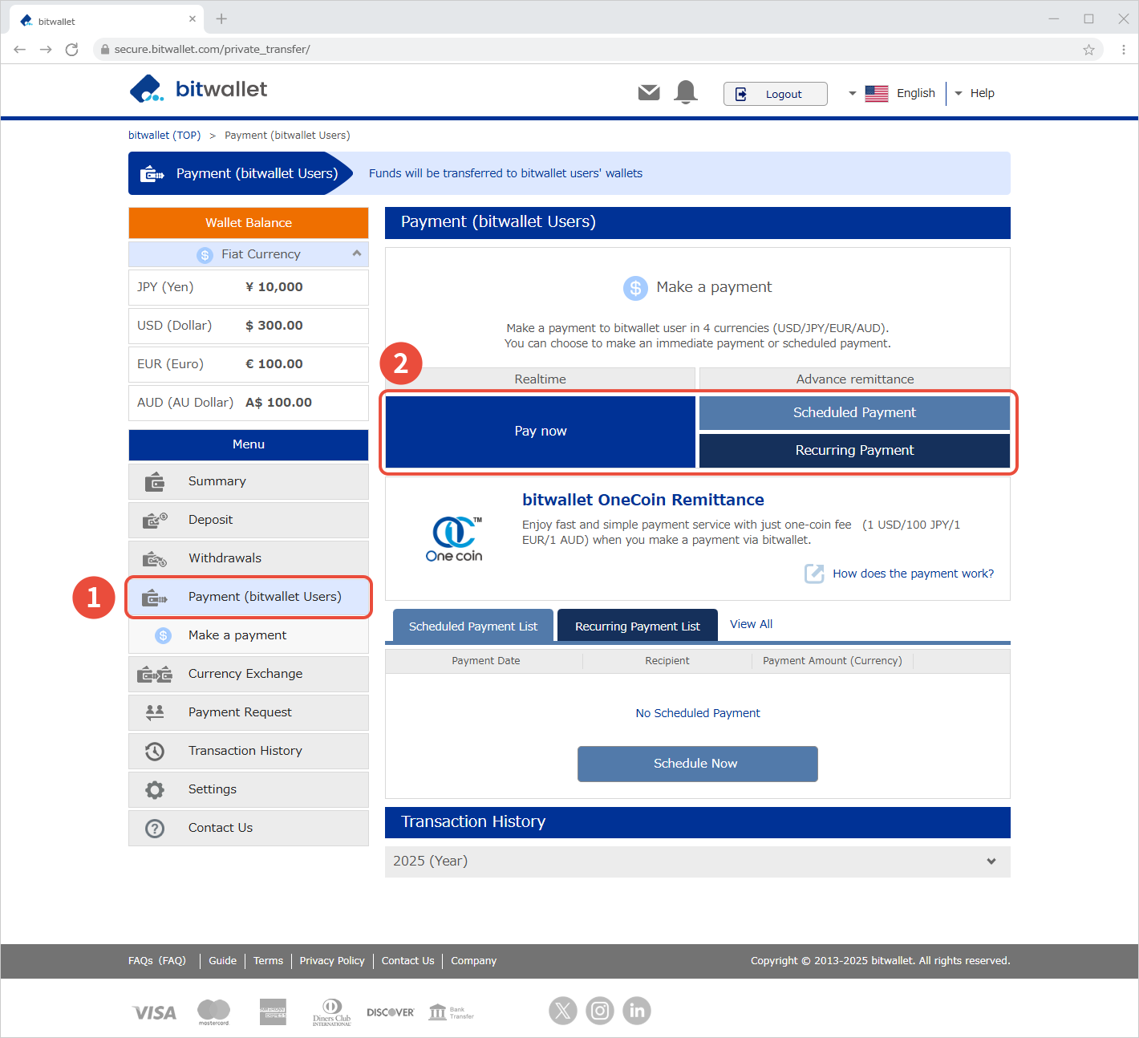Click the Scheduled Payment button

pyautogui.click(x=854, y=412)
